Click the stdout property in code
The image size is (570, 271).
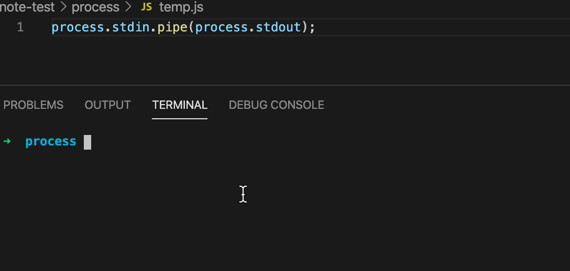[x=279, y=27]
